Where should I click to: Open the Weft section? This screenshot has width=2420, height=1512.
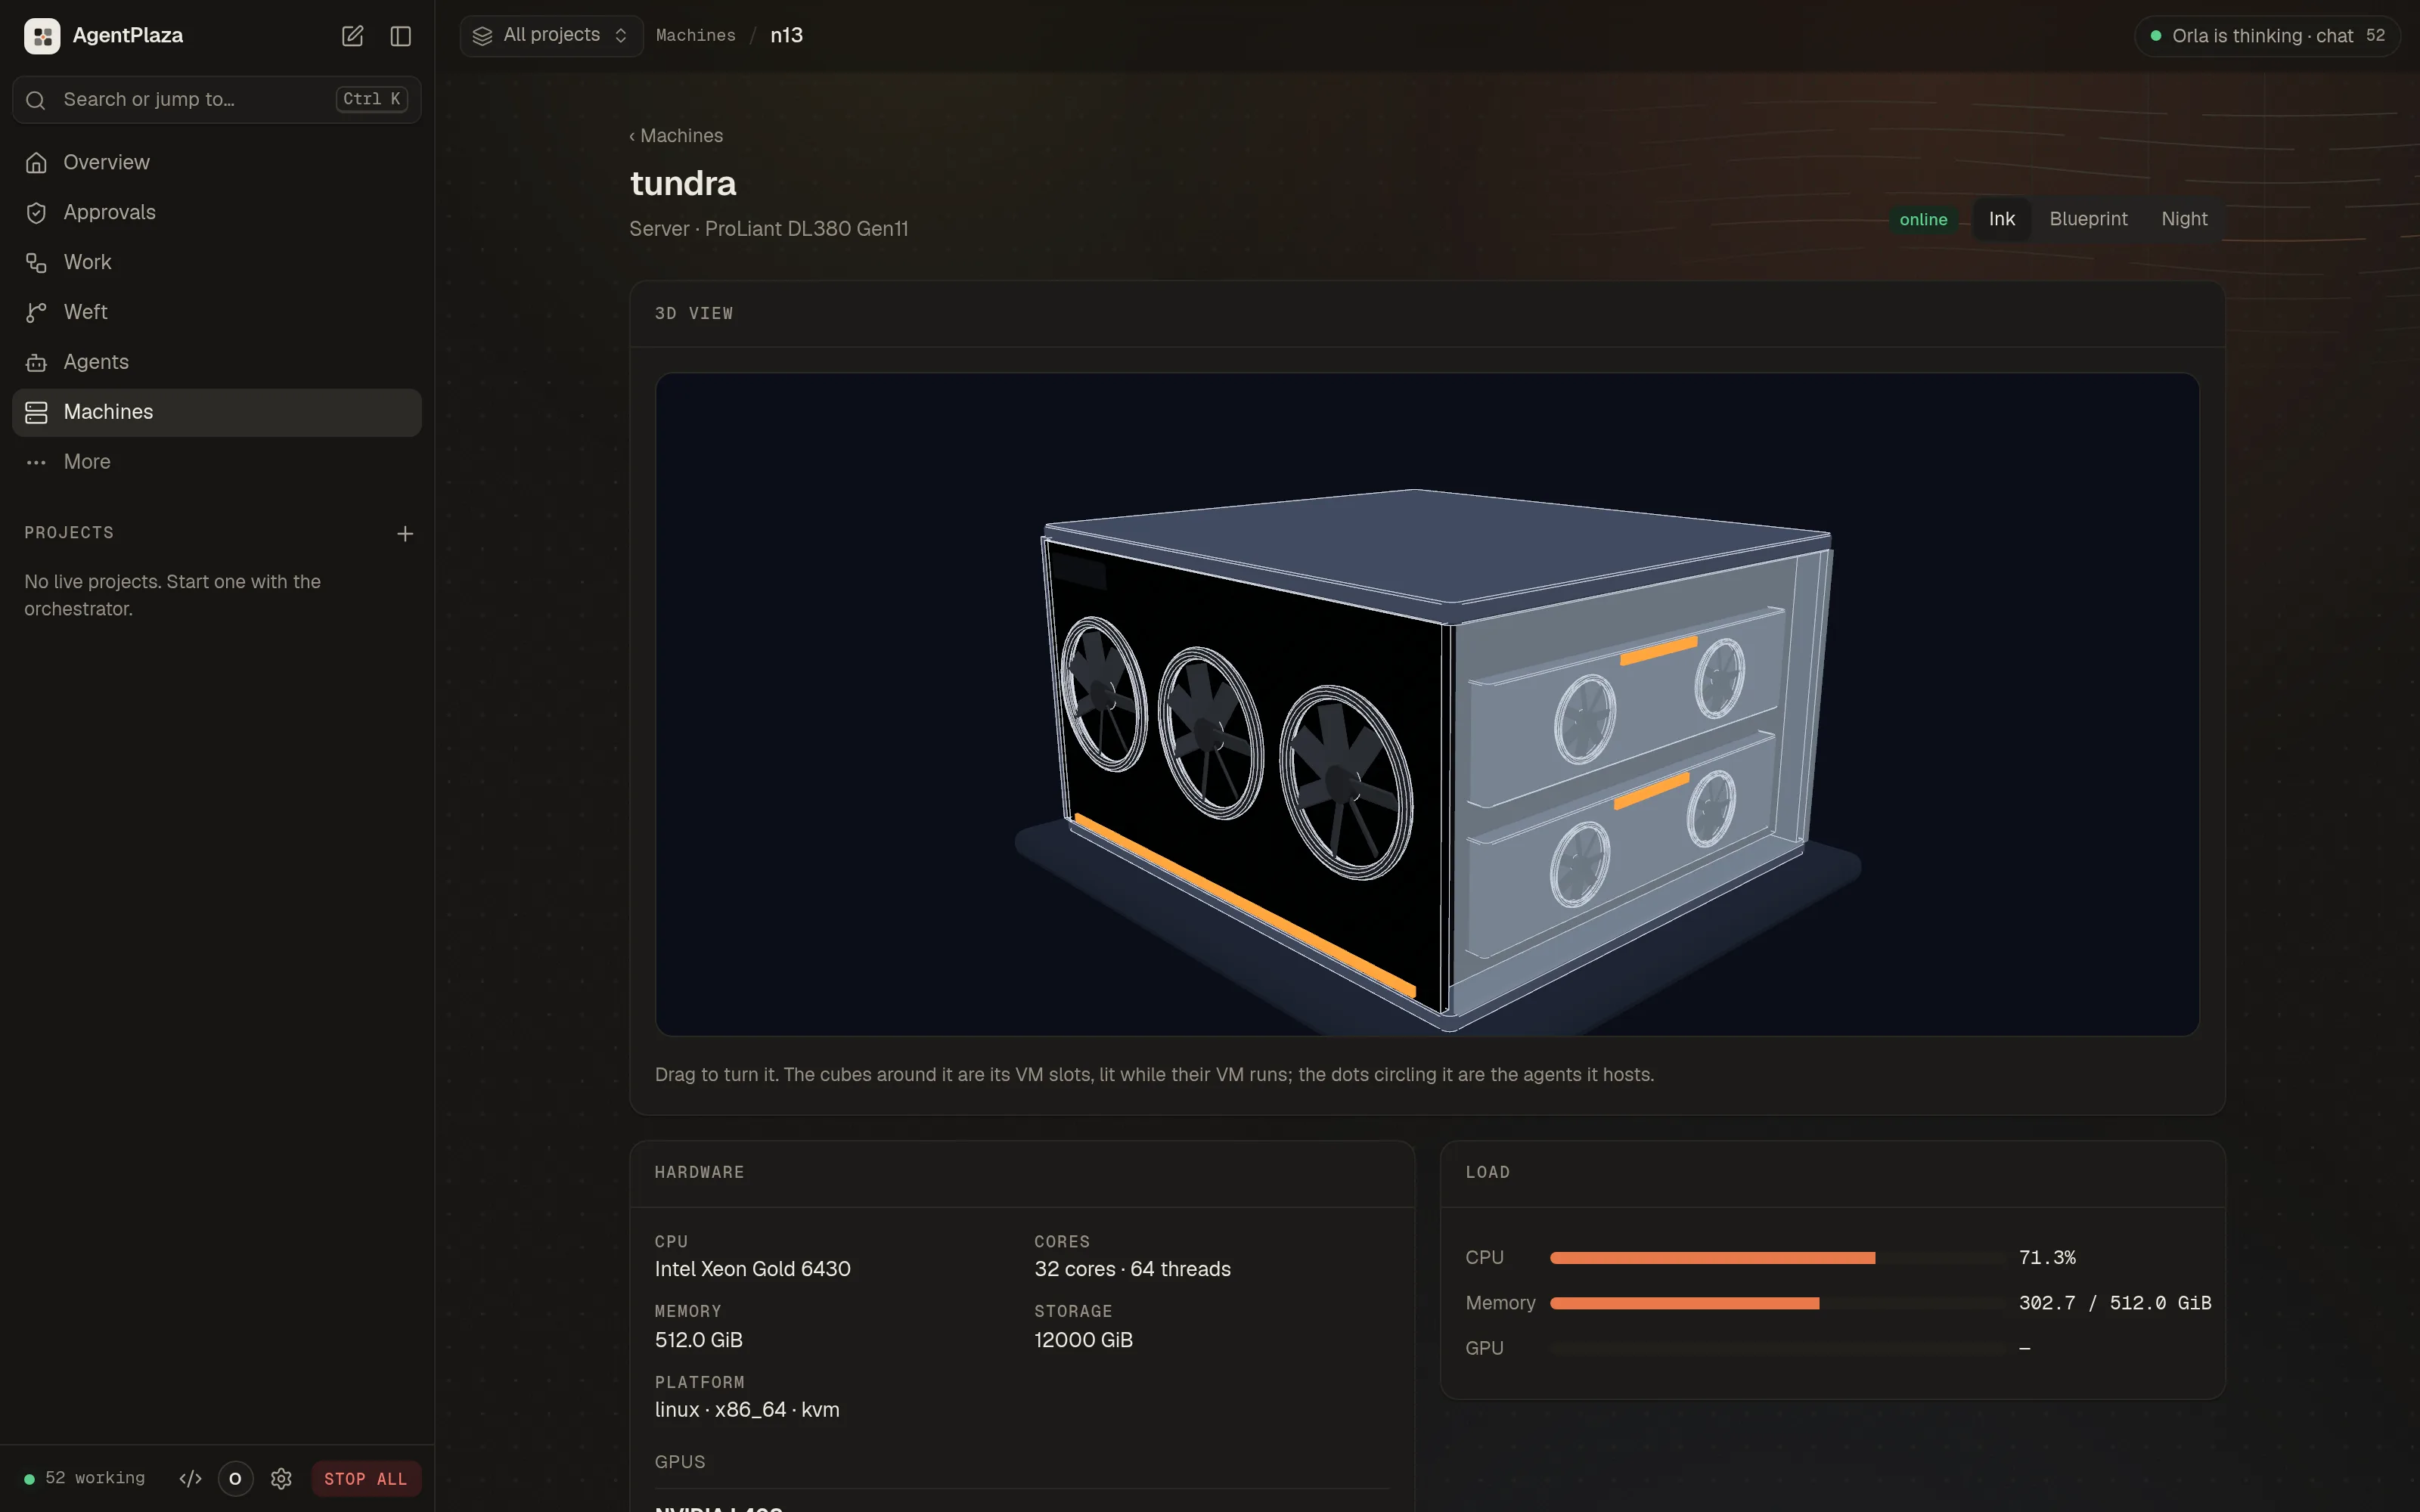(x=217, y=312)
